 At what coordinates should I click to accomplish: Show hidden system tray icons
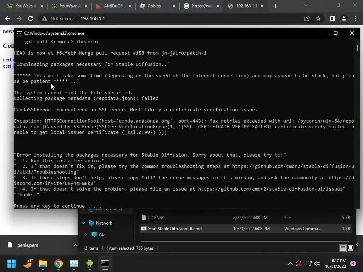click(290, 263)
